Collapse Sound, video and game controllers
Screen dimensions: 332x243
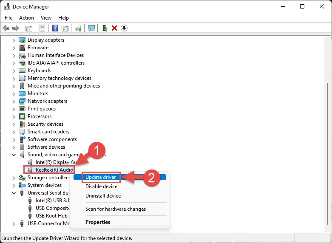(x=14, y=155)
